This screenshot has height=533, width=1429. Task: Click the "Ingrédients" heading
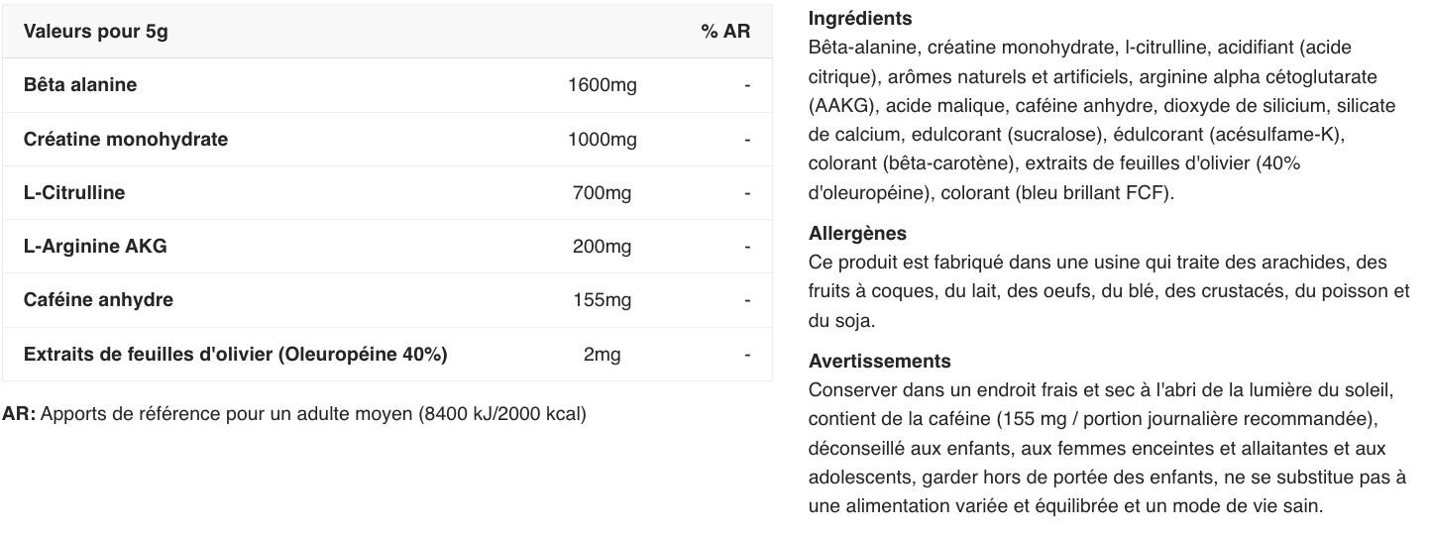click(x=860, y=19)
